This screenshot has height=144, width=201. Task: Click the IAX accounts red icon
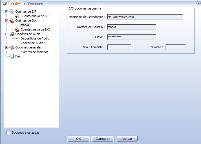pos(12,20)
